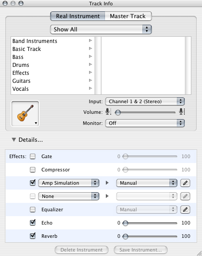The image size is (202, 256).
Task: Enable the Gate effect checkbox
Action: point(33,156)
